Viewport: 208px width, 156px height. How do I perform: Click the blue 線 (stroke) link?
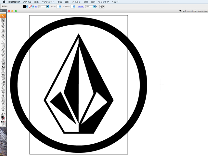pos(36,6)
